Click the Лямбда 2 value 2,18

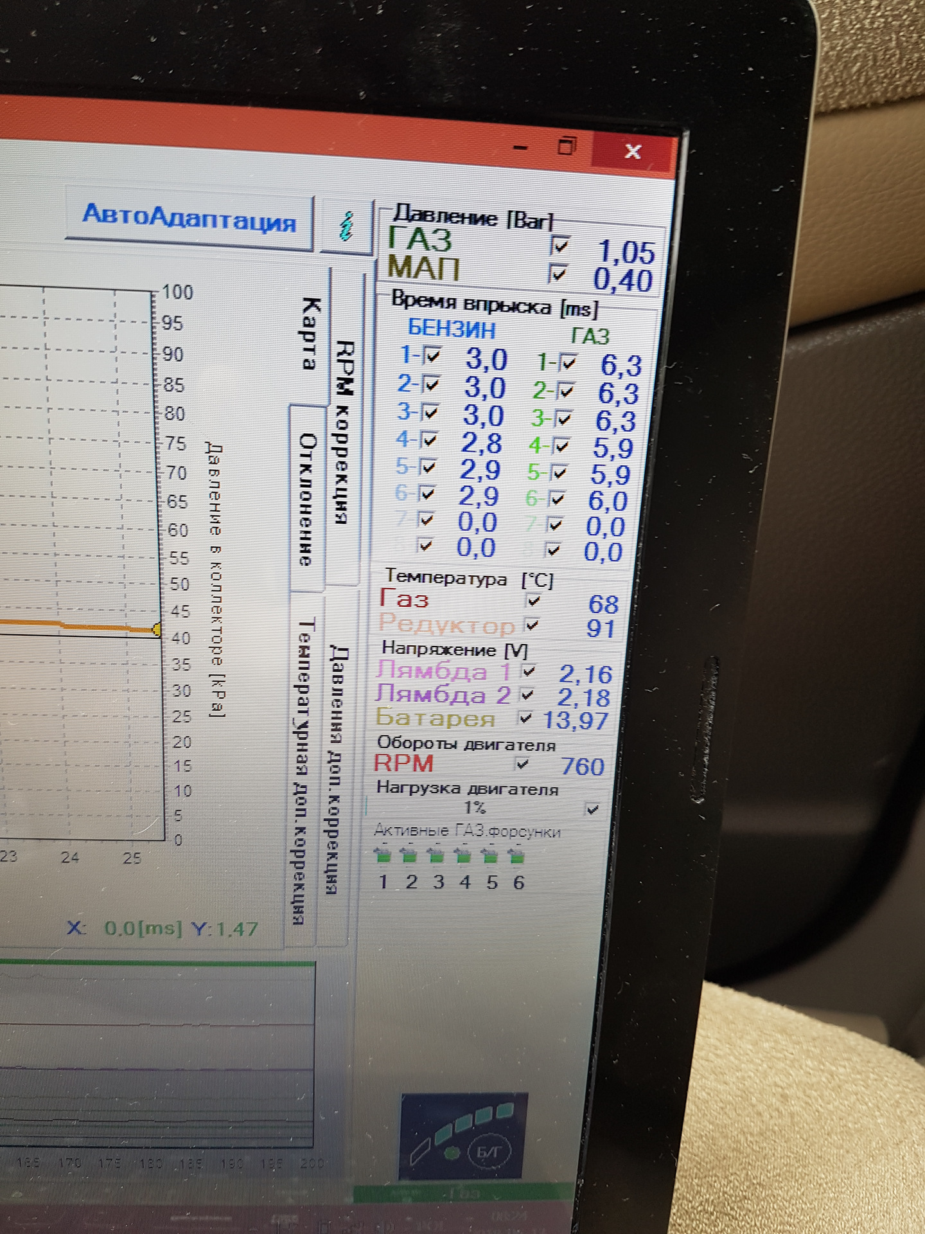point(583,697)
